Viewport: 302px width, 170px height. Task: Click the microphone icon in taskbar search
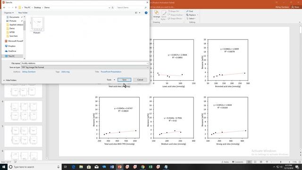pos(59,167)
